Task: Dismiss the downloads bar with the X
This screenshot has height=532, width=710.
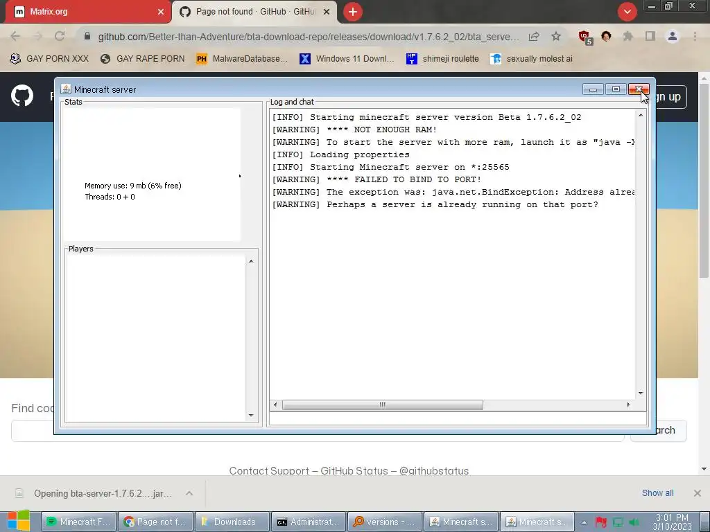Action: tap(698, 493)
